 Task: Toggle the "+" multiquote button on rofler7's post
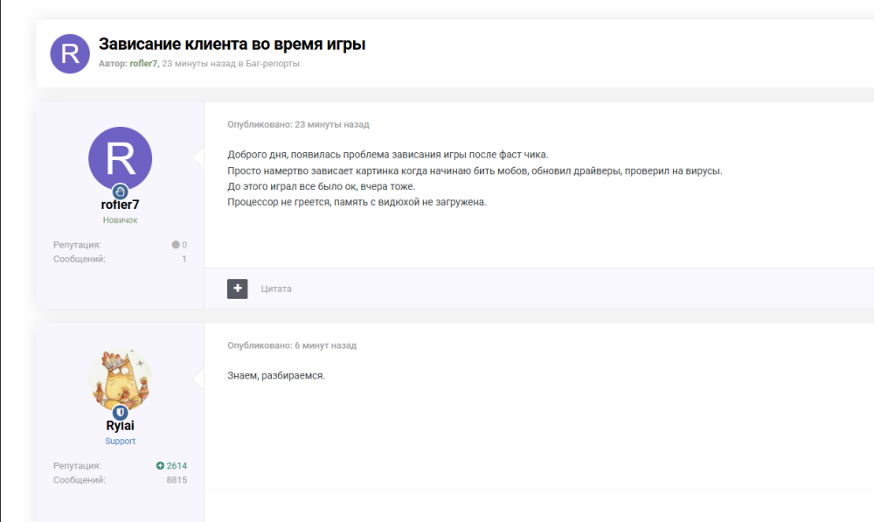click(237, 289)
